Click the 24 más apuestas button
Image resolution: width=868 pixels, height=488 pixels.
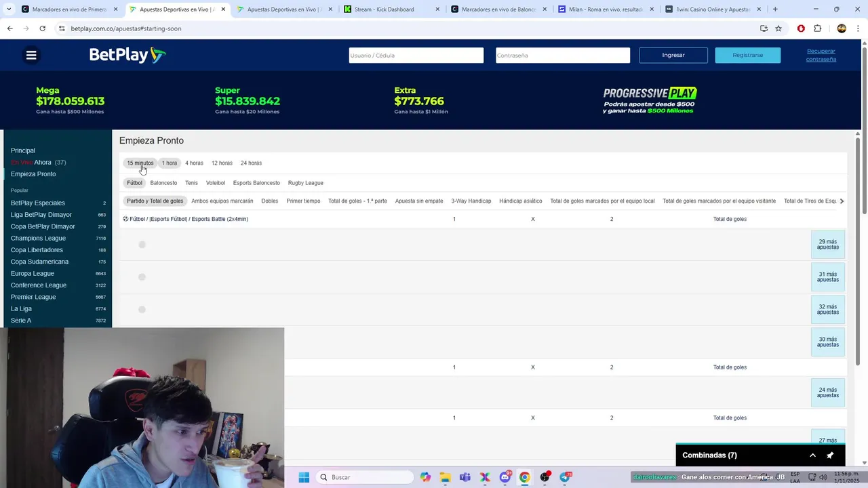coord(828,393)
